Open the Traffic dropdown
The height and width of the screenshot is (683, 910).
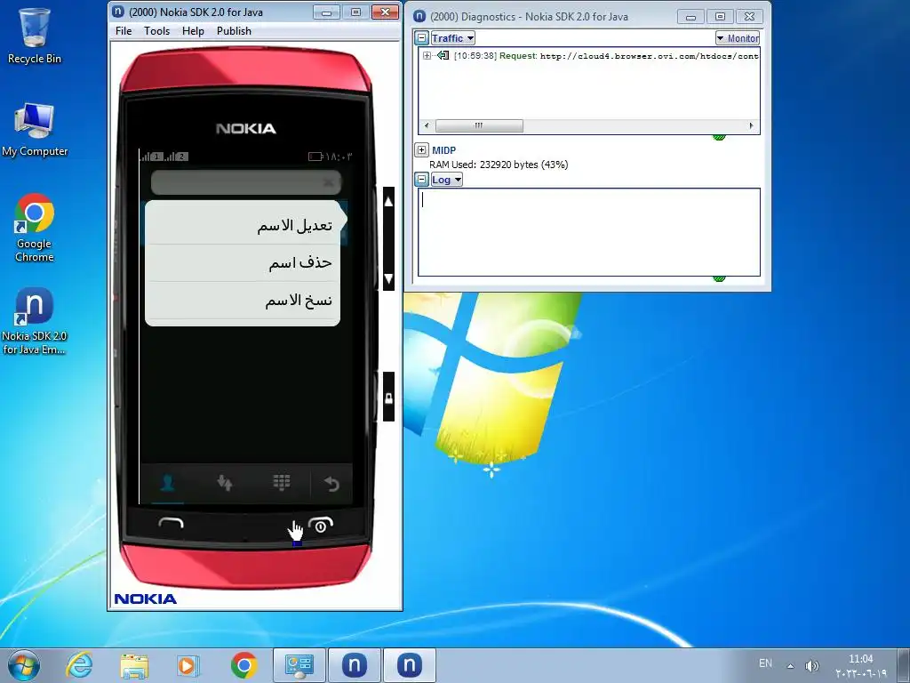(452, 38)
